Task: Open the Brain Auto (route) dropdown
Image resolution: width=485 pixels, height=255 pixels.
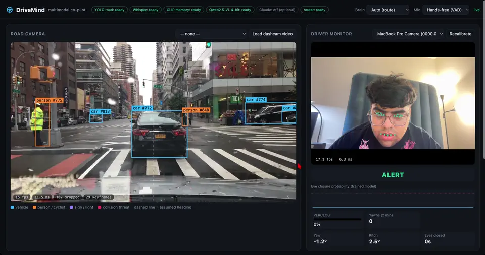Action: click(388, 10)
